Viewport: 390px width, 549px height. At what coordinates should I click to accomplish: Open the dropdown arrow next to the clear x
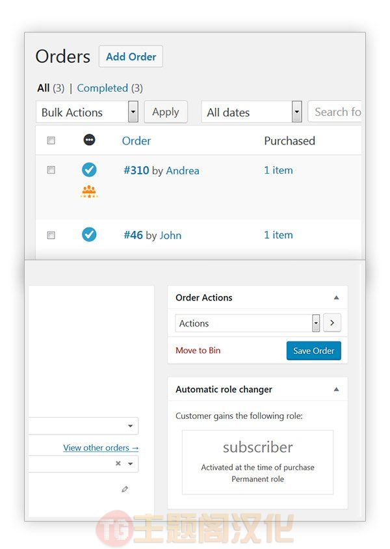tap(131, 464)
